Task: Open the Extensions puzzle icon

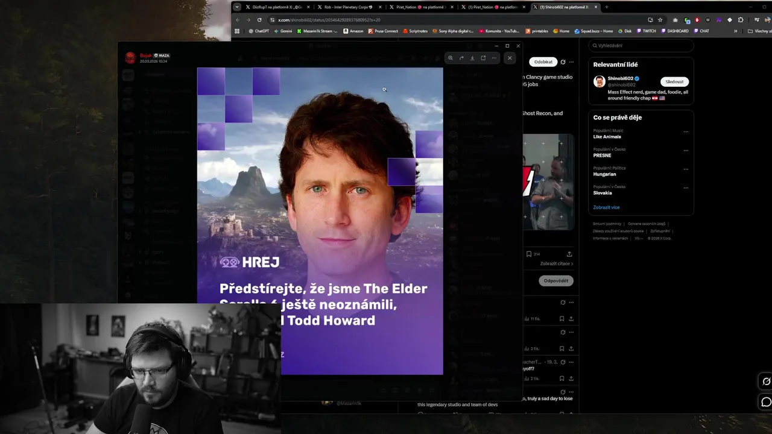Action: pyautogui.click(x=741, y=20)
